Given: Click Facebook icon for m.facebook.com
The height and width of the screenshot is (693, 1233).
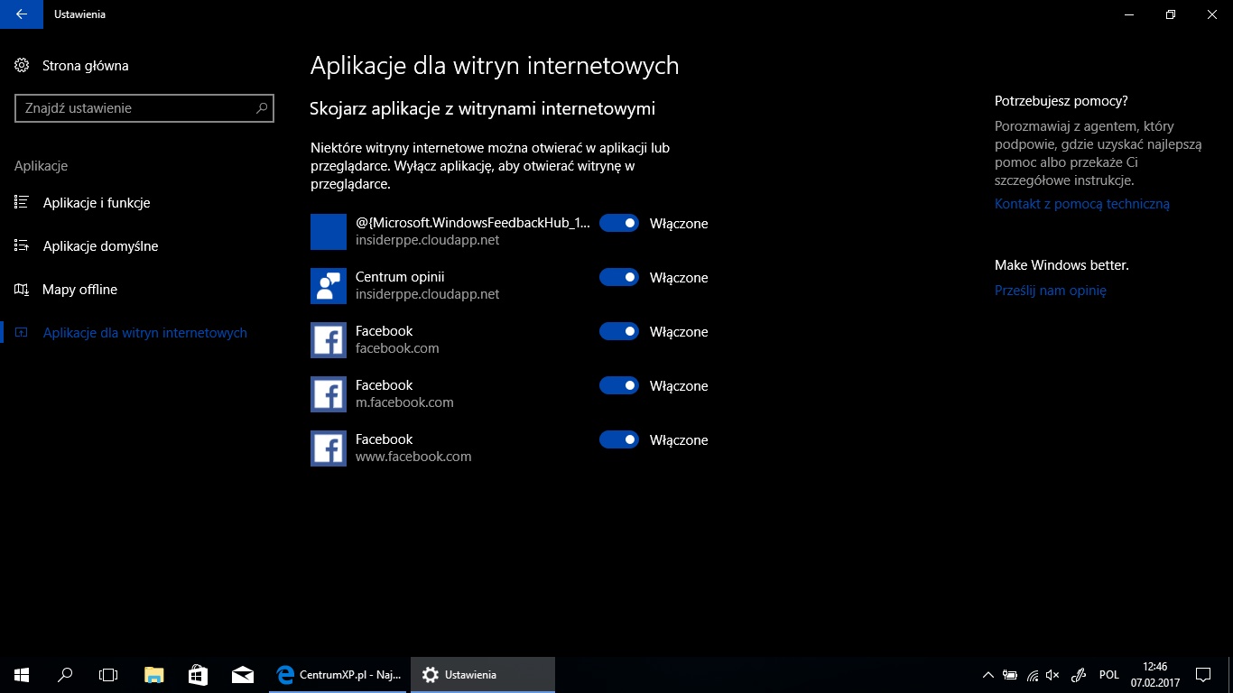Looking at the screenshot, I should coord(329,394).
